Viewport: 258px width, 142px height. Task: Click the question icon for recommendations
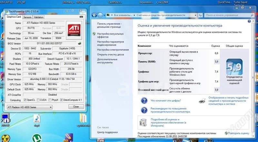[x=144, y=110]
